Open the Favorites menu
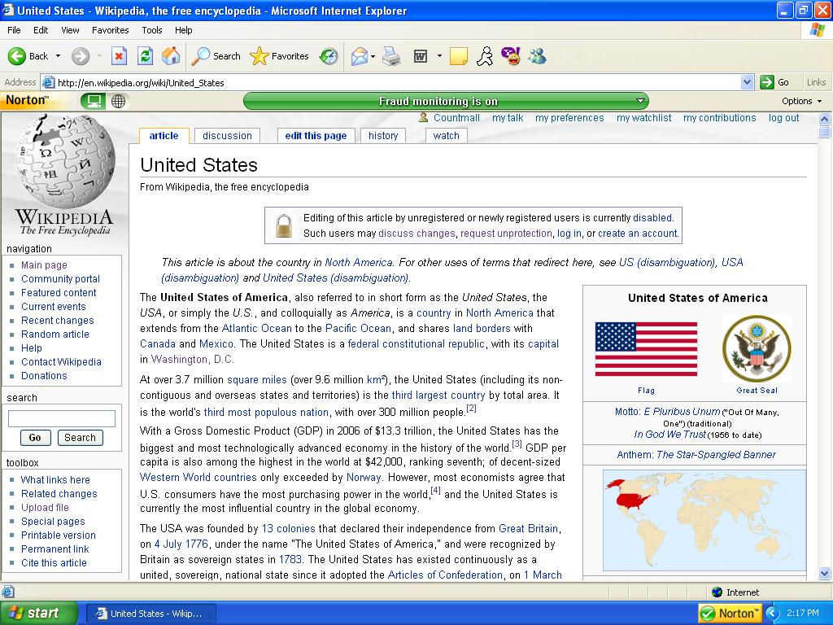The image size is (833, 625). tap(110, 30)
